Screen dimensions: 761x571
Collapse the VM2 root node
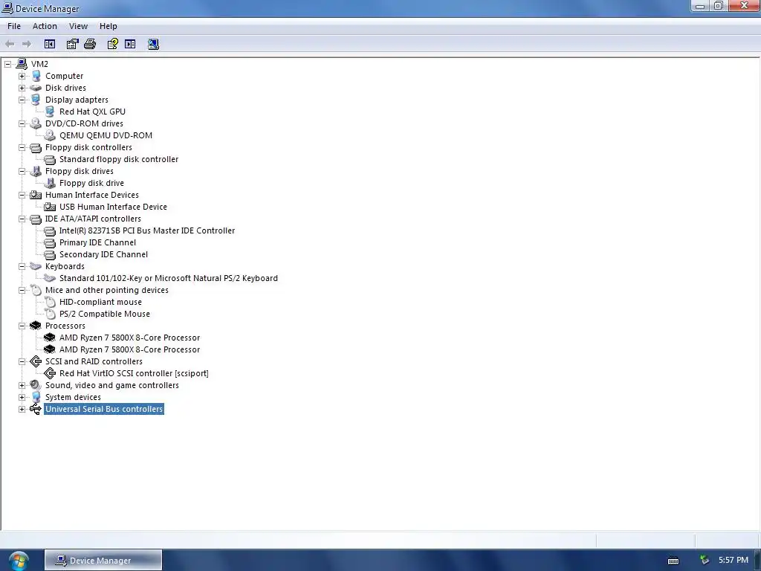click(7, 64)
